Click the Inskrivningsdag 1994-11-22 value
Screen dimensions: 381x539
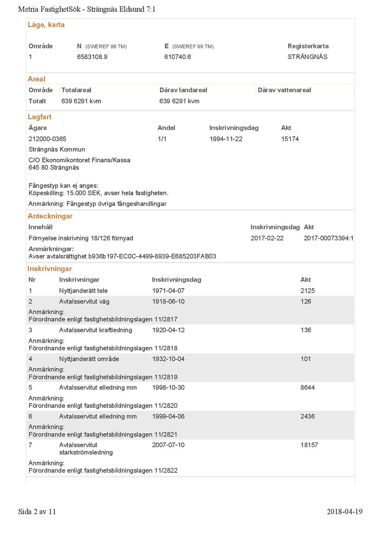click(226, 139)
